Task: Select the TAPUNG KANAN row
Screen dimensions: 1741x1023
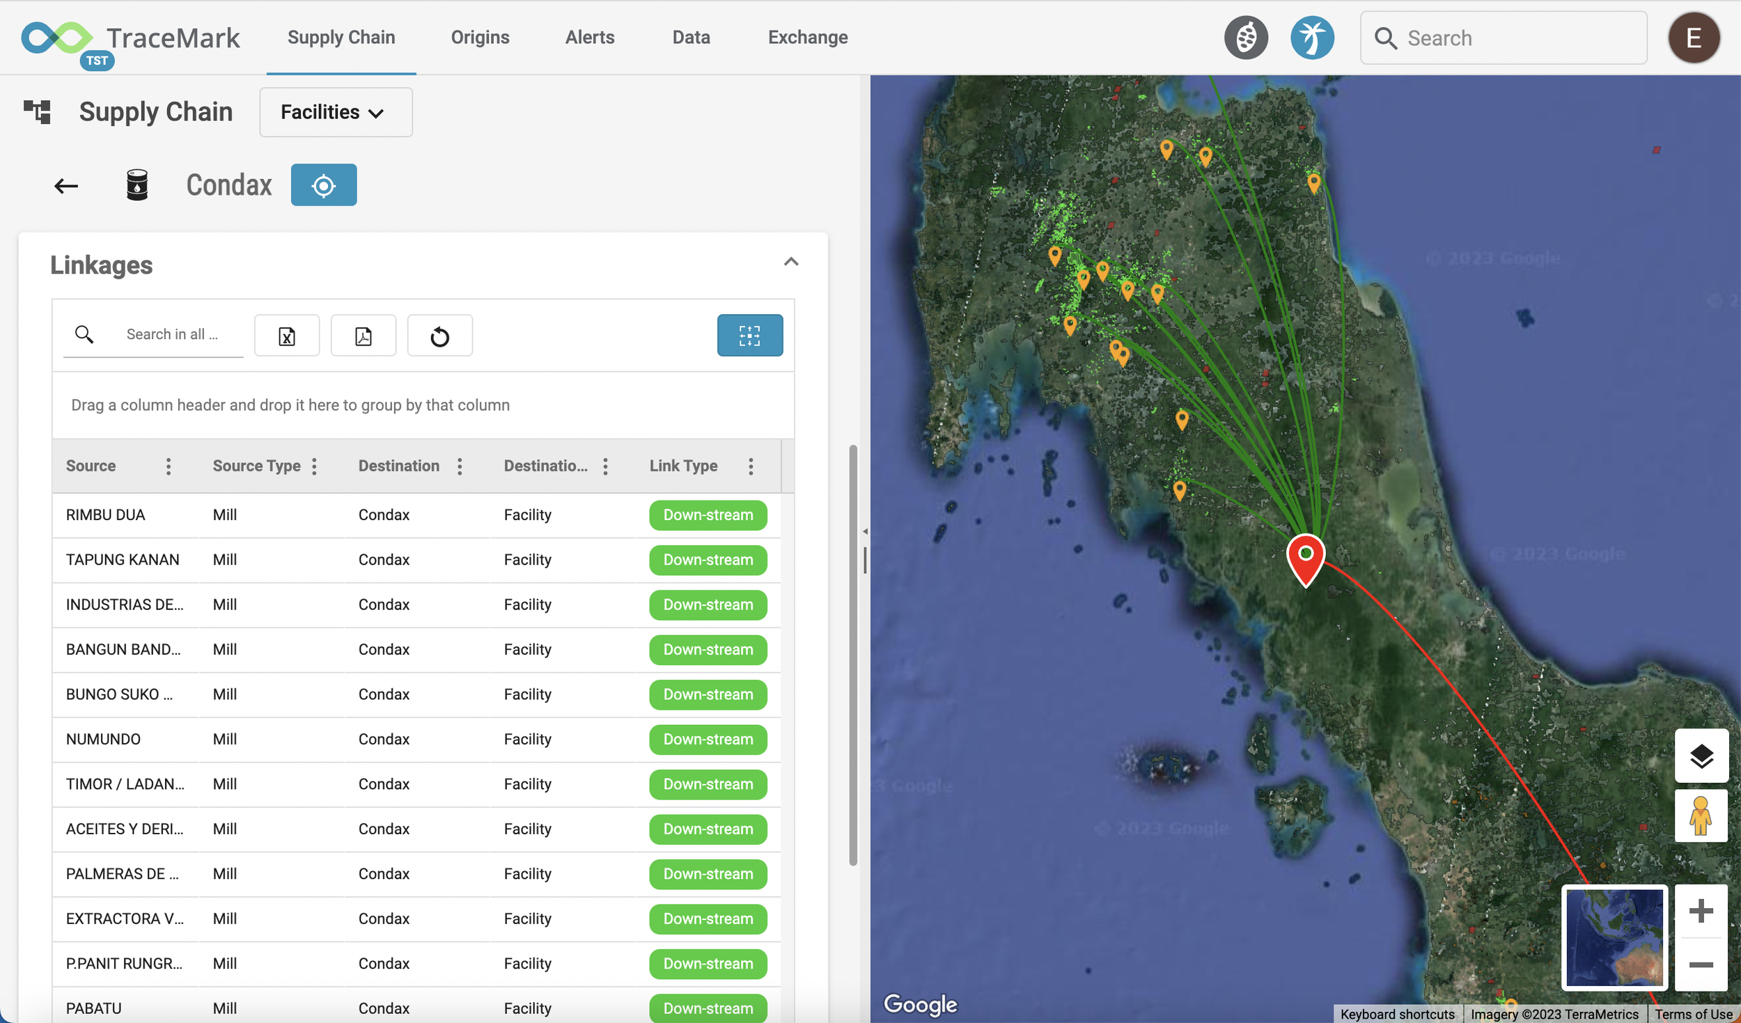Action: [416, 560]
